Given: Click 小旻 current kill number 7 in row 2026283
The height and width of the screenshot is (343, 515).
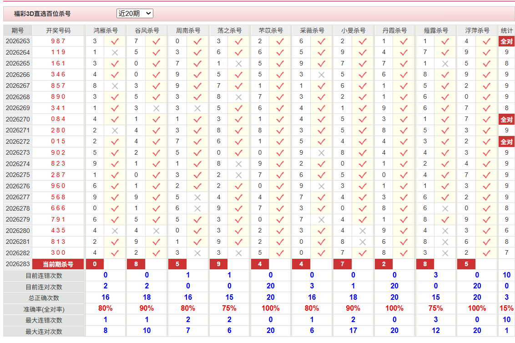Looking at the screenshot, I should (343, 264).
